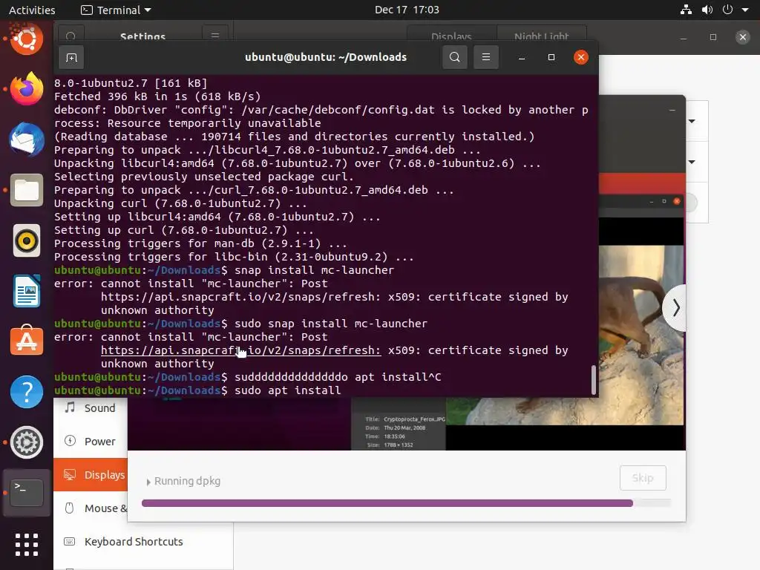Viewport: 760px width, 570px height.
Task: Open a new tab in the terminal
Action: click(x=71, y=58)
